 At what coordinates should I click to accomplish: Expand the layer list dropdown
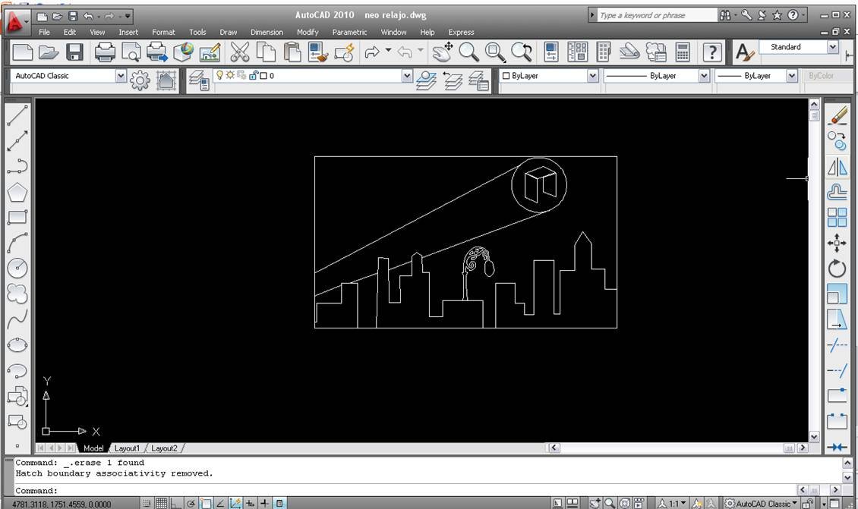tap(406, 75)
